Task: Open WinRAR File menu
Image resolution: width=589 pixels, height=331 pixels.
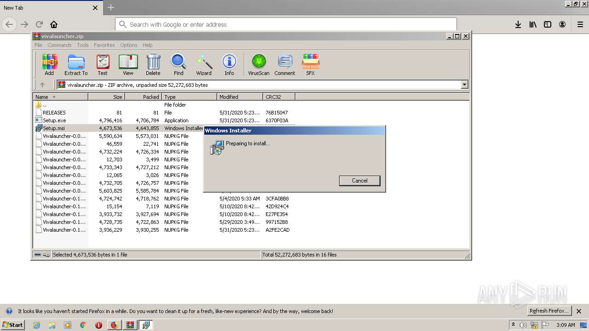Action: (x=38, y=45)
